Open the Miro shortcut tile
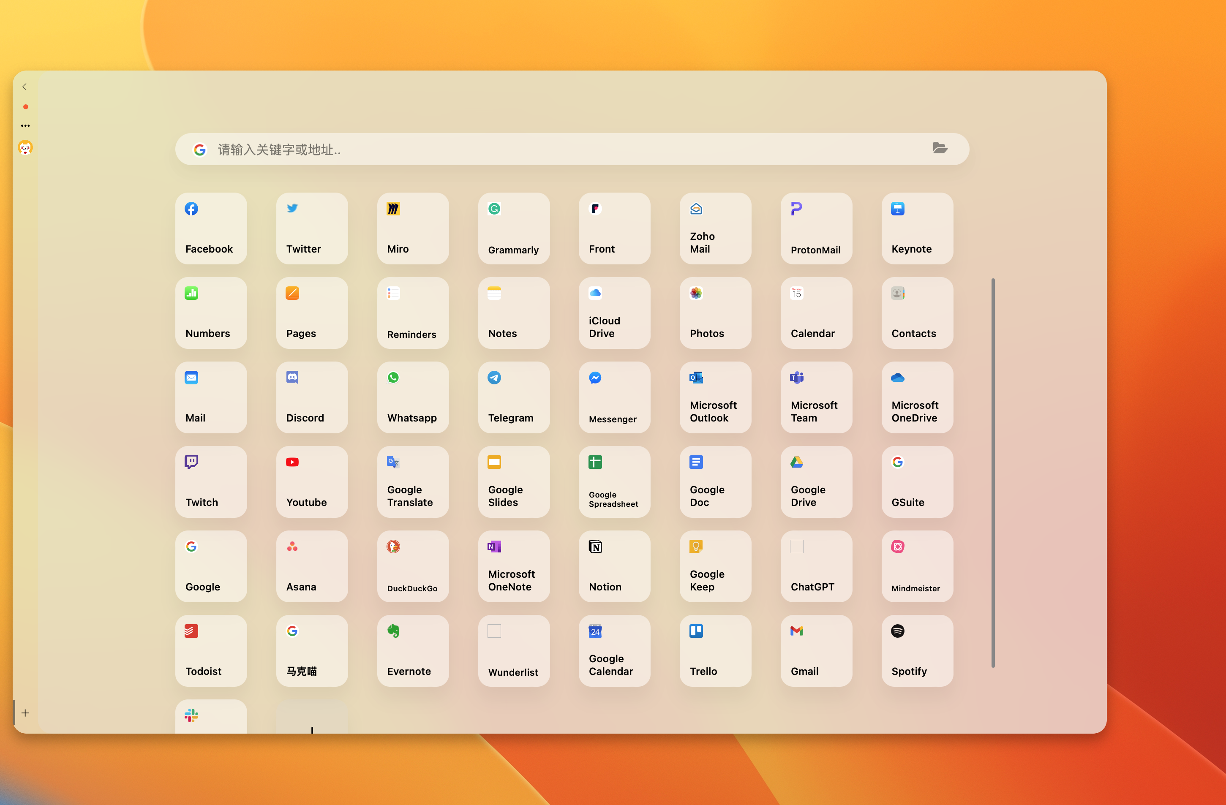This screenshot has width=1226, height=805. tap(413, 228)
